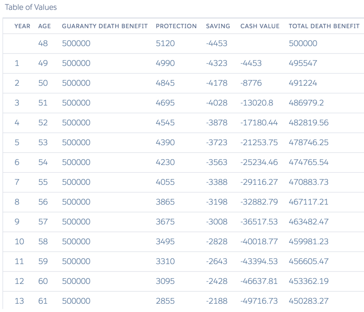Select cash value -36517.53
The image size is (364, 312).
click(259, 222)
